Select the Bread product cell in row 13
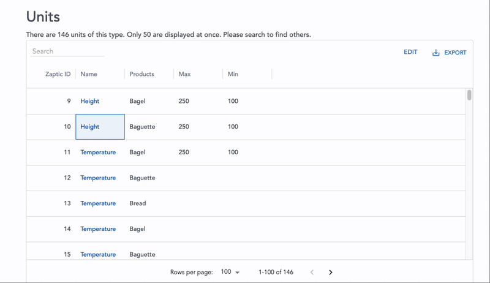Viewport: 490px width, 283px height. click(x=138, y=203)
